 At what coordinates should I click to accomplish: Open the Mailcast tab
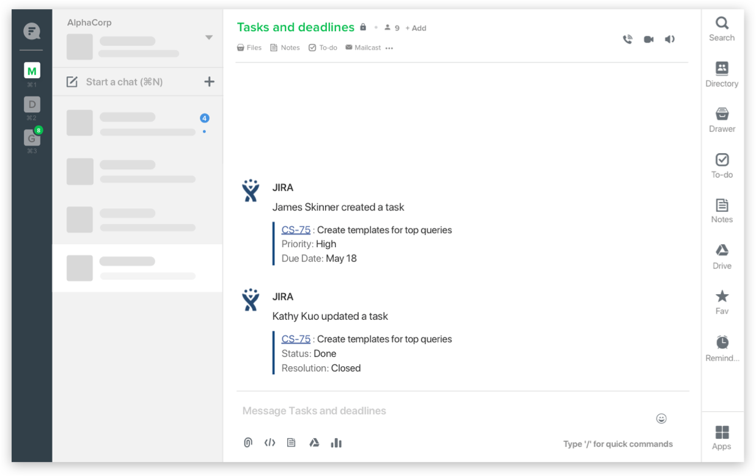pyautogui.click(x=363, y=48)
